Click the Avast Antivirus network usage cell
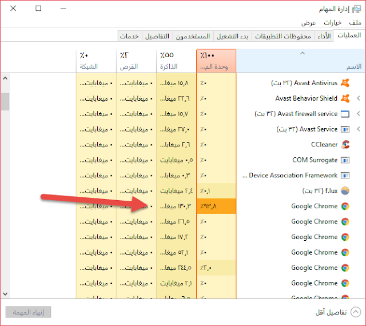 [96, 83]
